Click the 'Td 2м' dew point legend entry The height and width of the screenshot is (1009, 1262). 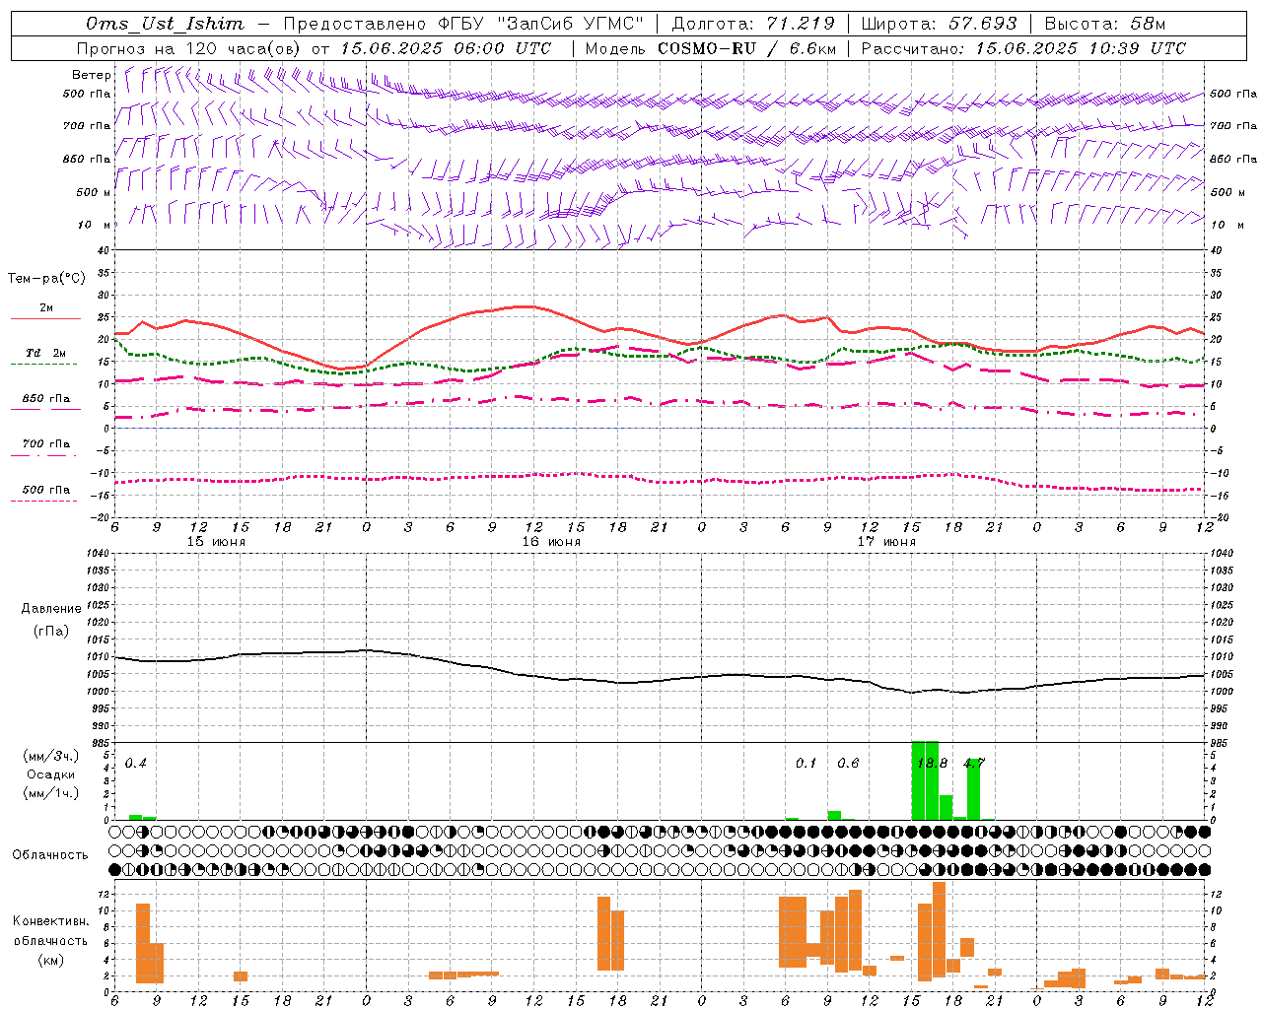[x=46, y=353]
